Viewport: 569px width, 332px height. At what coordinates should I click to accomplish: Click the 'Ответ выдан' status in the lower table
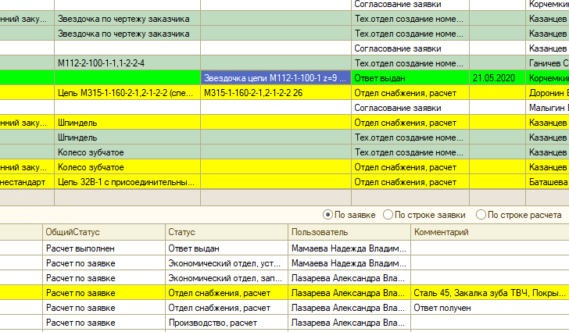coord(227,248)
